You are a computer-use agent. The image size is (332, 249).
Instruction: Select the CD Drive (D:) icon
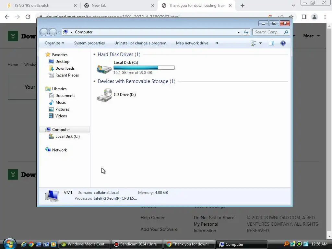pos(104,95)
